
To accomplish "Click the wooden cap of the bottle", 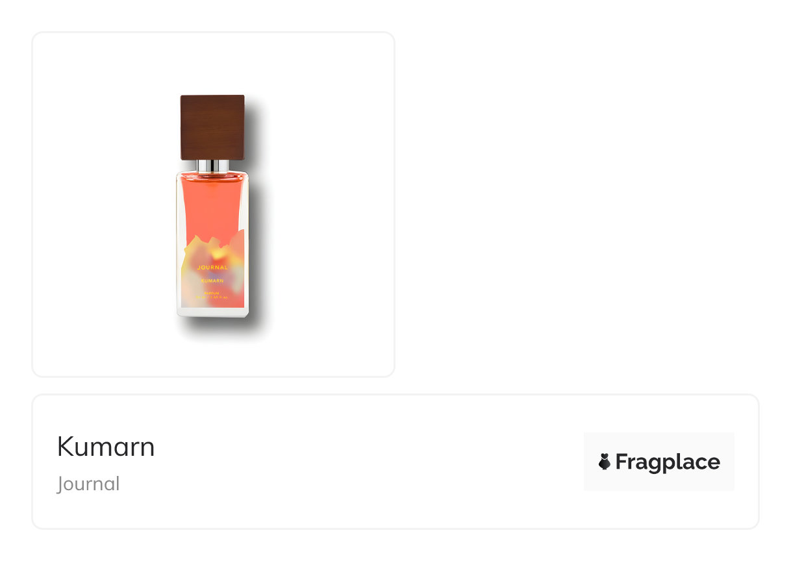I will (212, 127).
